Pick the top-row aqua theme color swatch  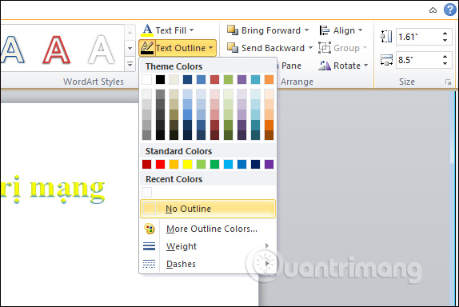[x=255, y=79]
